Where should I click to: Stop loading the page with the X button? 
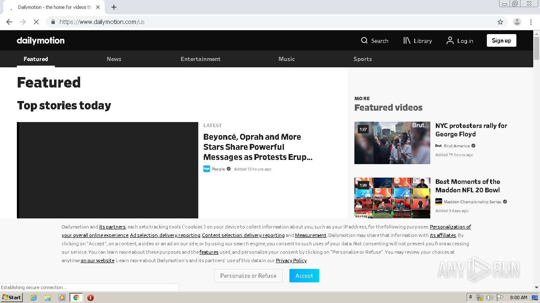coord(36,22)
